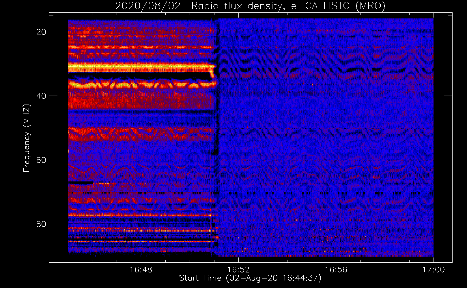Click the 17:00 time tick label

click(x=434, y=270)
